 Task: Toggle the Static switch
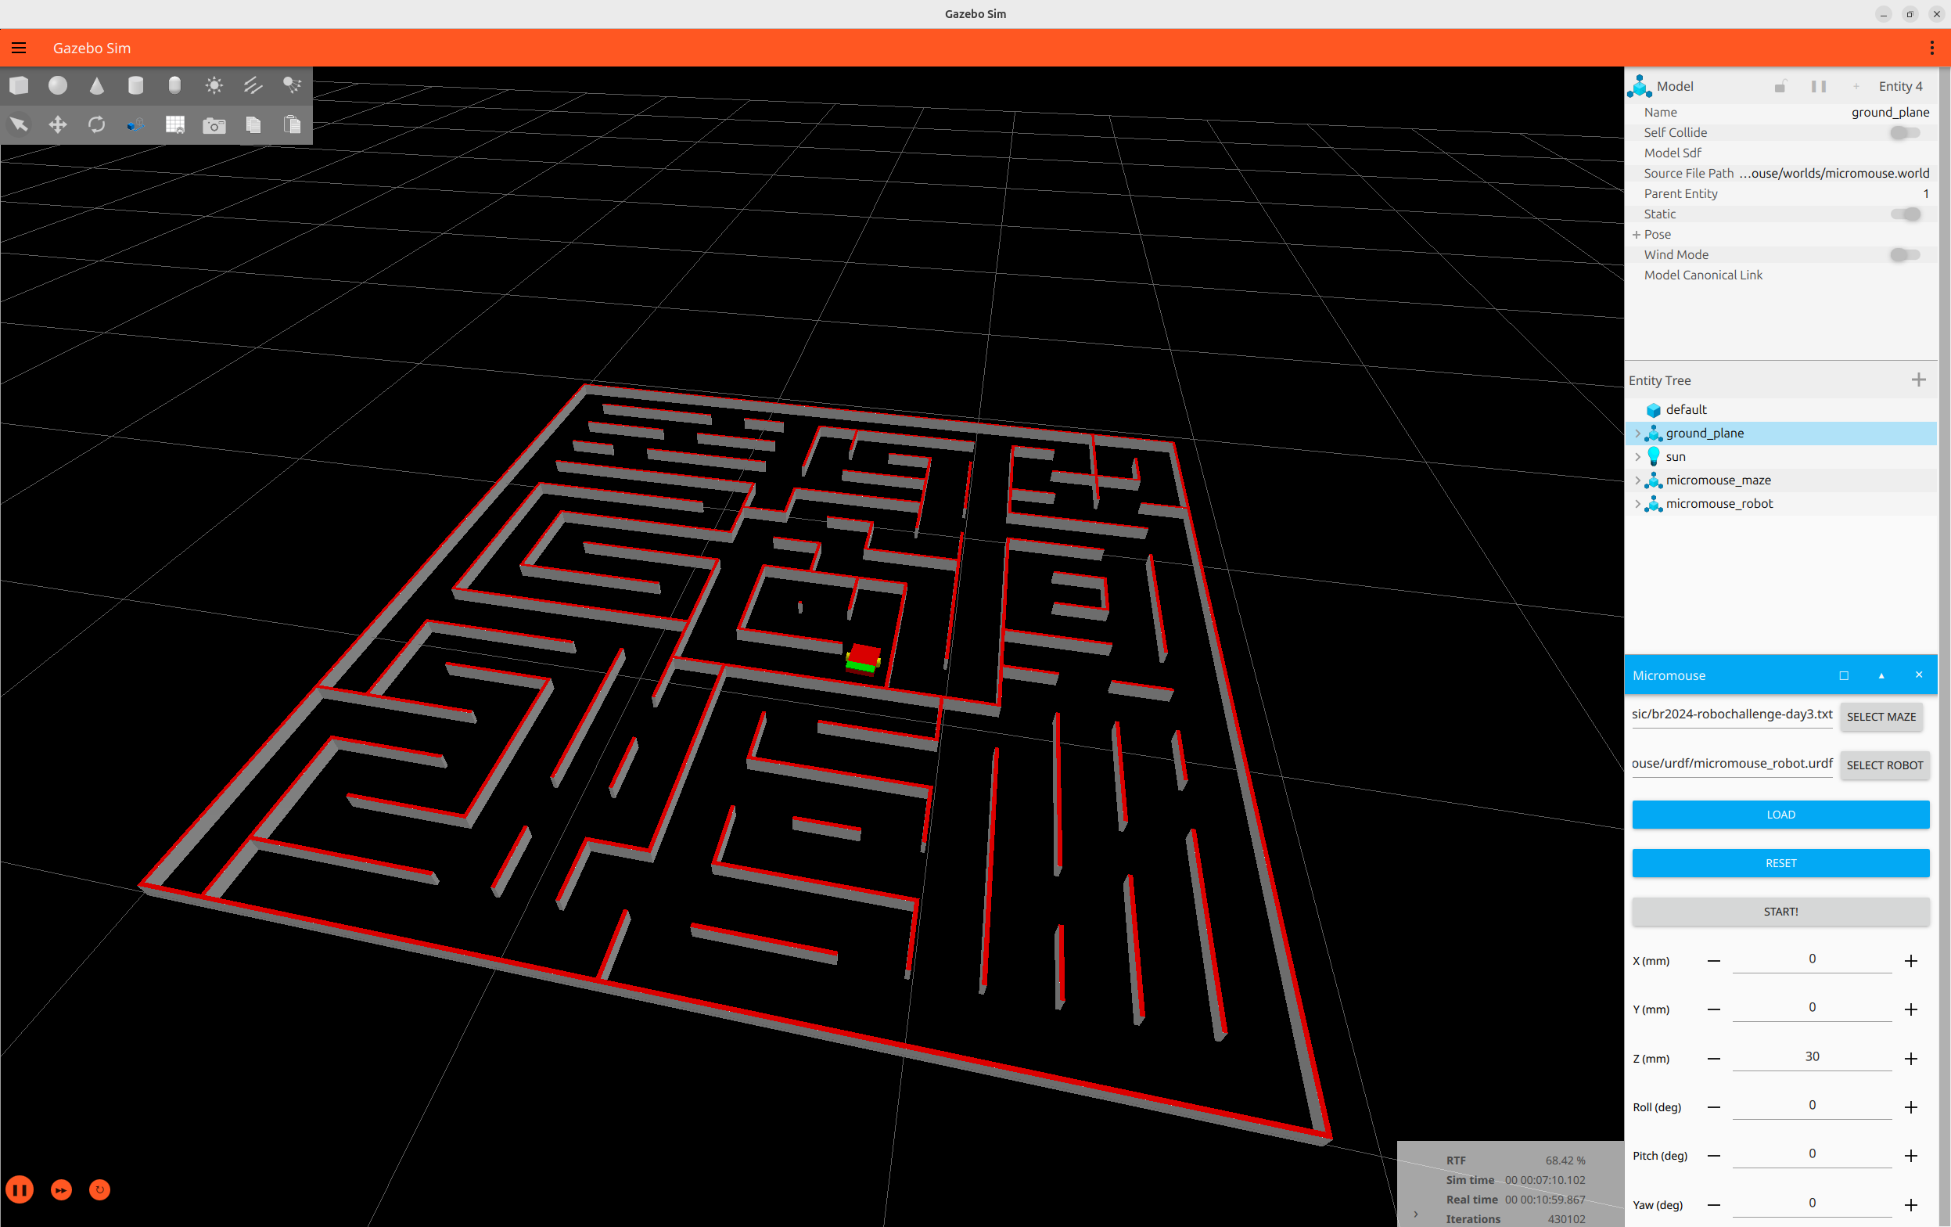(x=1904, y=214)
